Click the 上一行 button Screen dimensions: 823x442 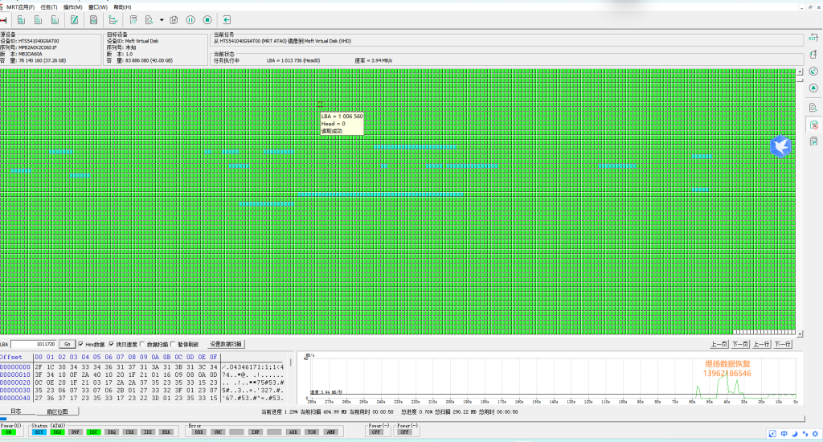762,345
